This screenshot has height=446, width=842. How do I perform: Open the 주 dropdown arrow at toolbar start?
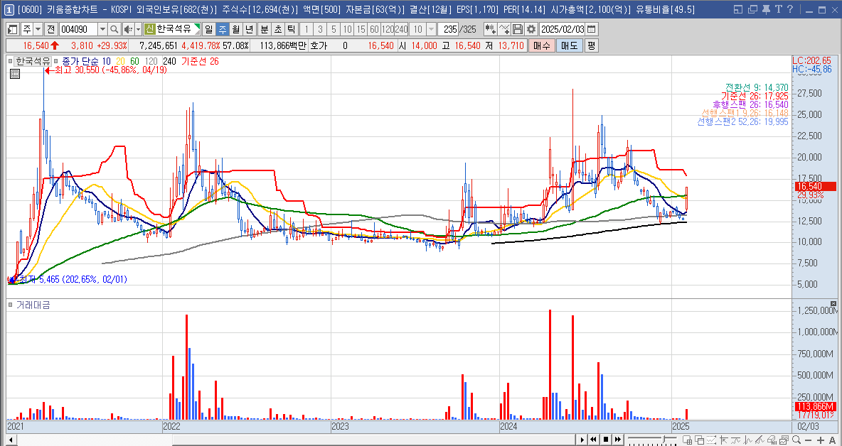pyautogui.click(x=38, y=29)
